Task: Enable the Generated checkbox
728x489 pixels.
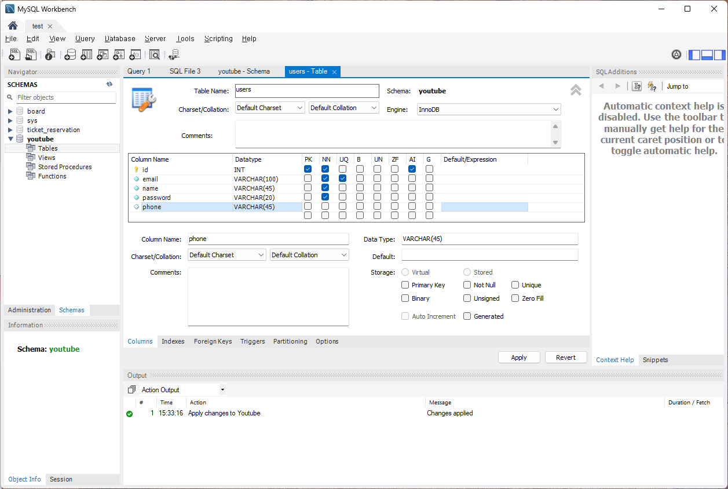Action: (x=467, y=316)
